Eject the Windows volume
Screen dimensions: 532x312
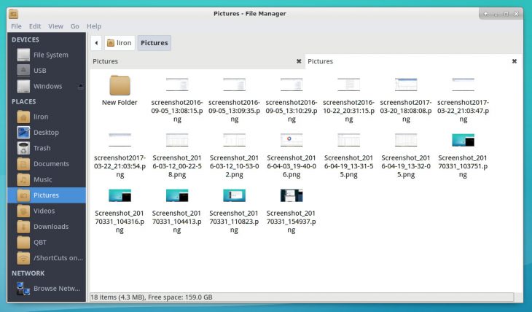click(x=80, y=87)
